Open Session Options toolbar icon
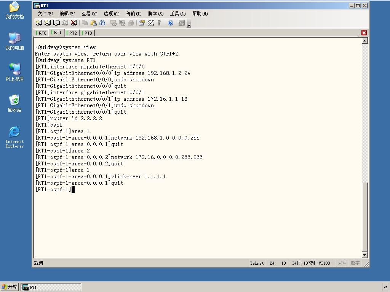Screen dimensions: 390x292 pos(142,23)
